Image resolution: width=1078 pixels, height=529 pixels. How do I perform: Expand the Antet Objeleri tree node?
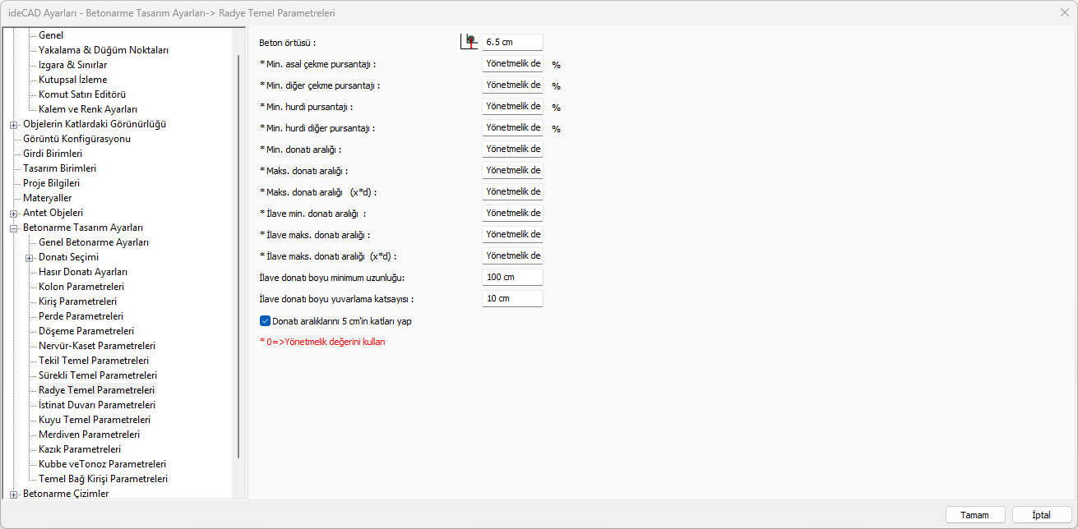(14, 214)
